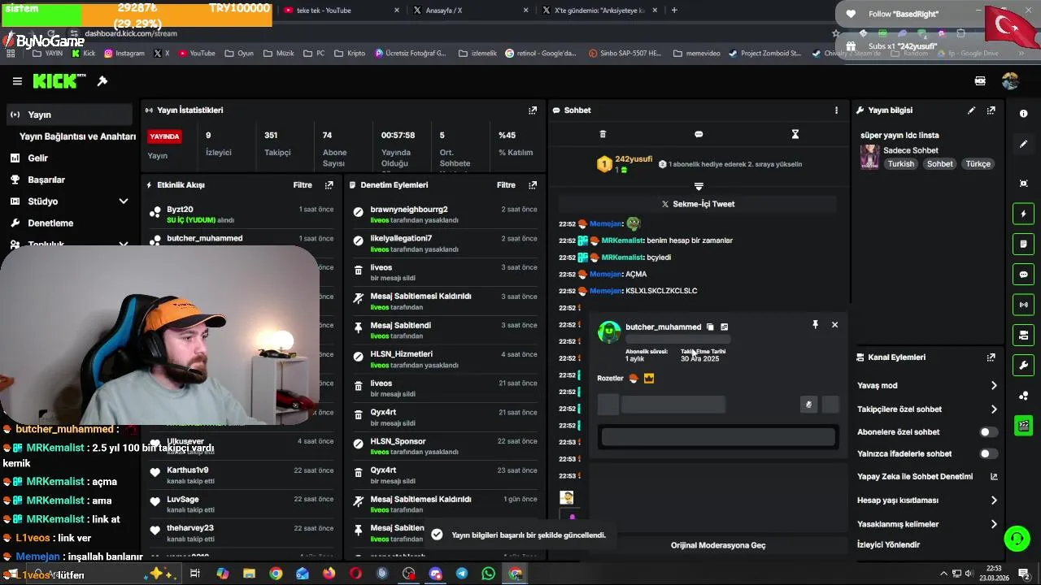Click Filtre in Denetim Eylemleri panel
This screenshot has width=1041, height=585.
506,185
